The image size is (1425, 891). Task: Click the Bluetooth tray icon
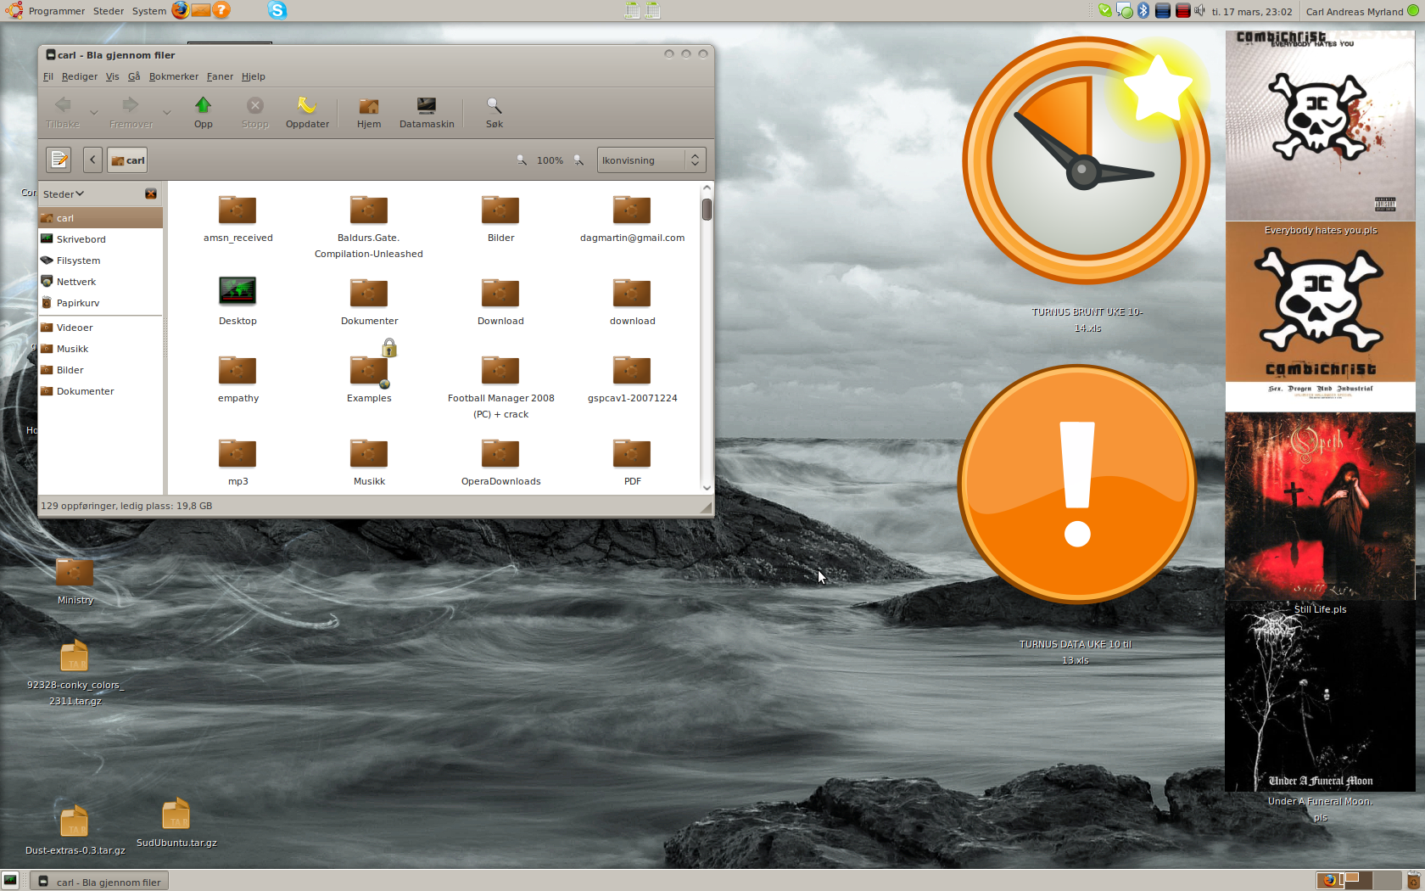1143,10
